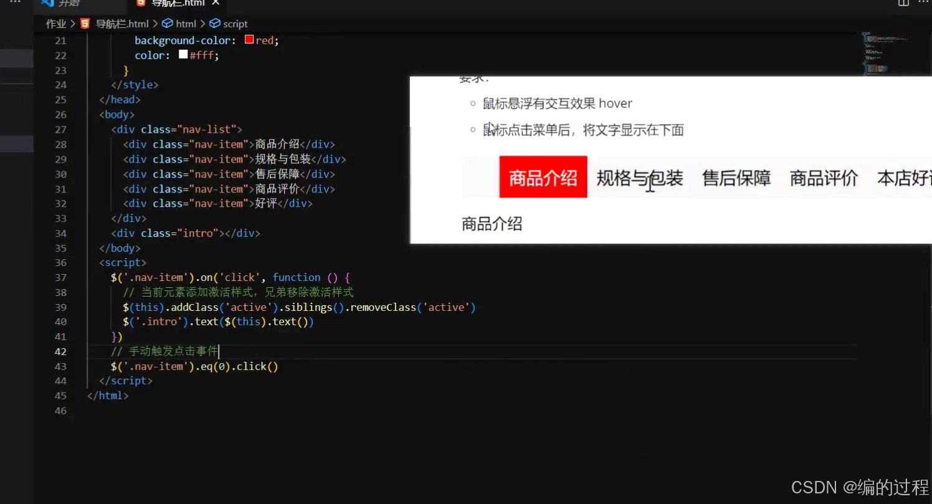Click the .eq(0).click() statement
Viewport: 932px width, 504px height.
coord(194,366)
